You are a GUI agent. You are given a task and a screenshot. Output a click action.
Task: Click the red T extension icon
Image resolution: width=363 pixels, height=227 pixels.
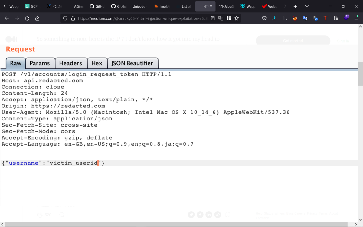point(325,18)
